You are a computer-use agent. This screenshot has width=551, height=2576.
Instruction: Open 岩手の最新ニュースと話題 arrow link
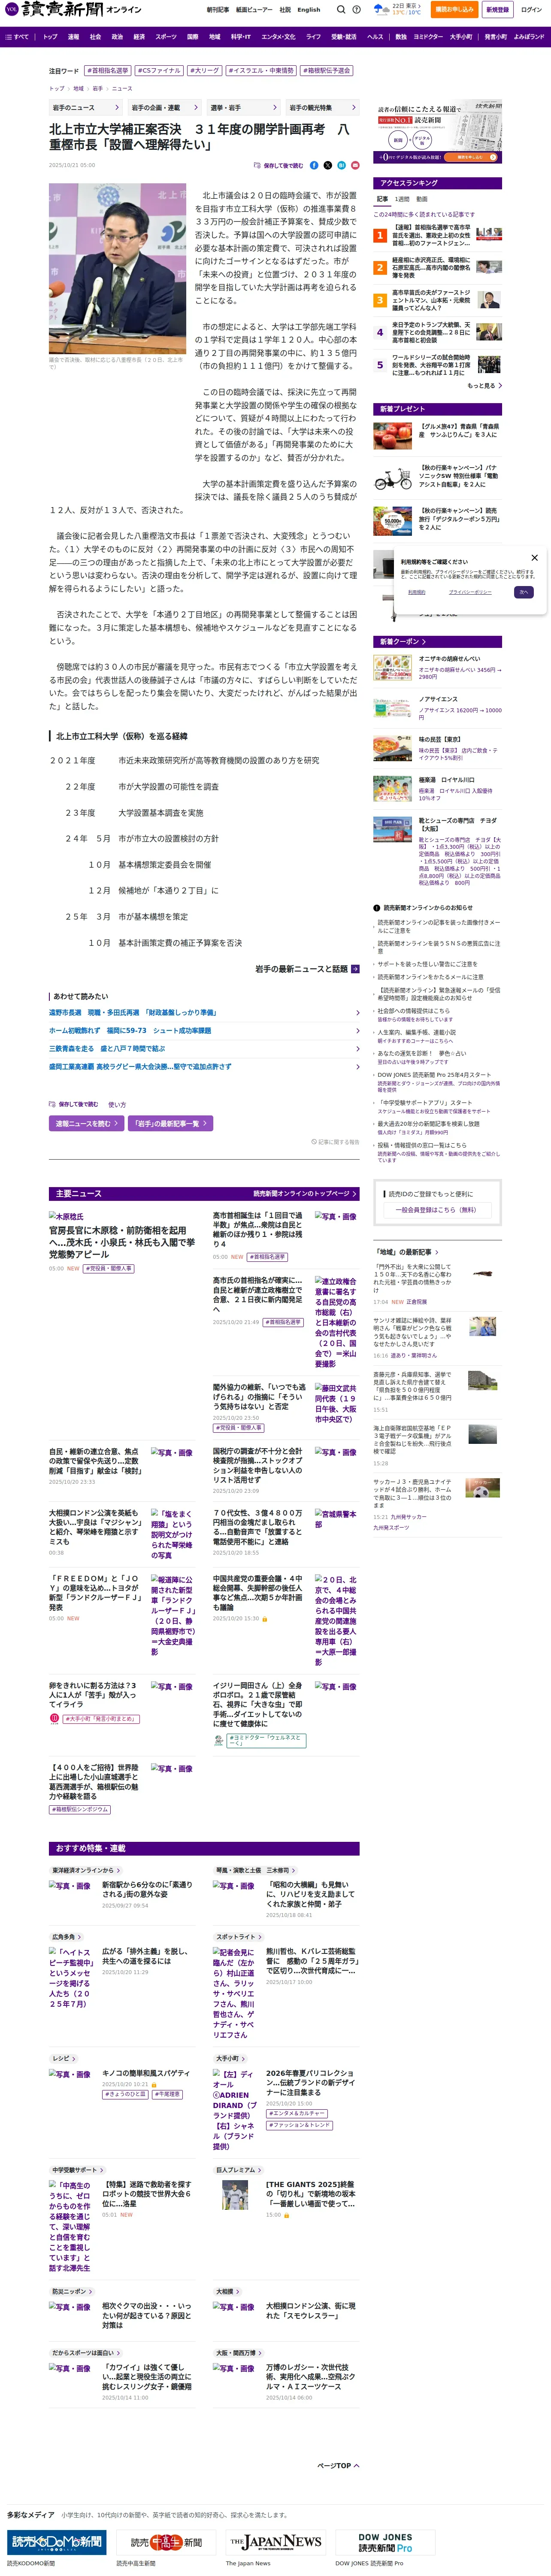tap(307, 968)
